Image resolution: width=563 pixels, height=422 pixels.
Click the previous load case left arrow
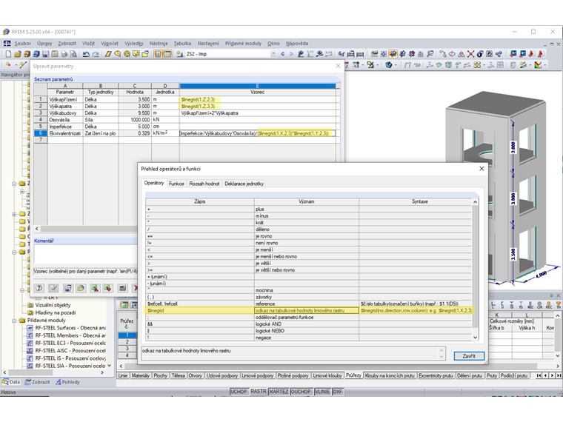click(x=282, y=54)
